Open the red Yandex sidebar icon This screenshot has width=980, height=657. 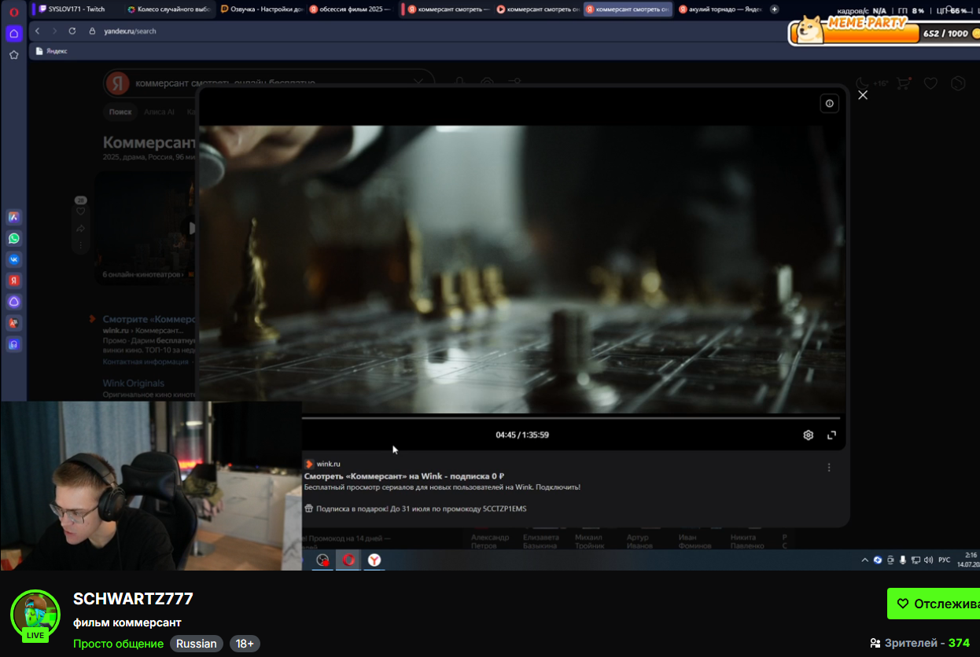pos(14,281)
